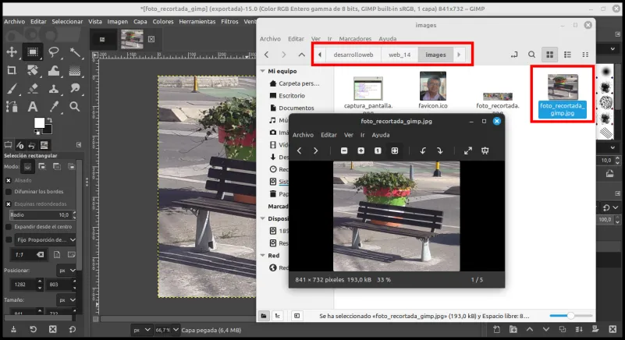Image resolution: width=625 pixels, height=340 pixels.
Task: Open Marcadores menu in file manager
Action: coord(355,39)
